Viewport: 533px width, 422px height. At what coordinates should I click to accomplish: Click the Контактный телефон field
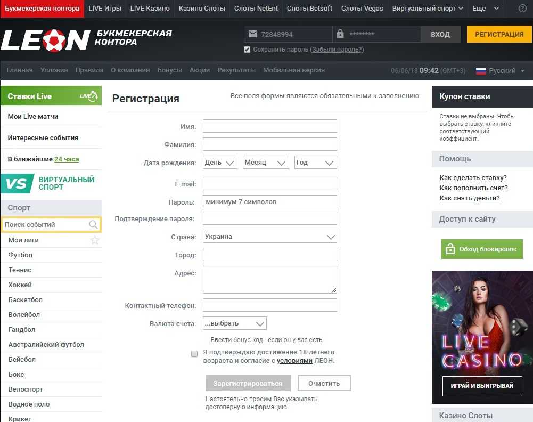pyautogui.click(x=270, y=305)
